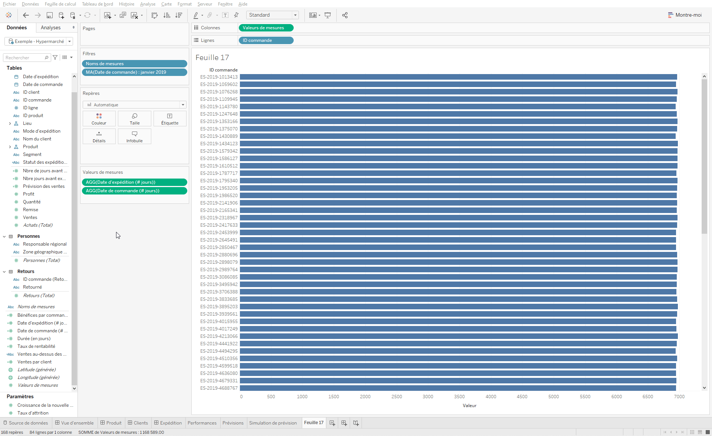The width and height of the screenshot is (712, 436).
Task: Collapse the Personnes table
Action: (x=4, y=236)
